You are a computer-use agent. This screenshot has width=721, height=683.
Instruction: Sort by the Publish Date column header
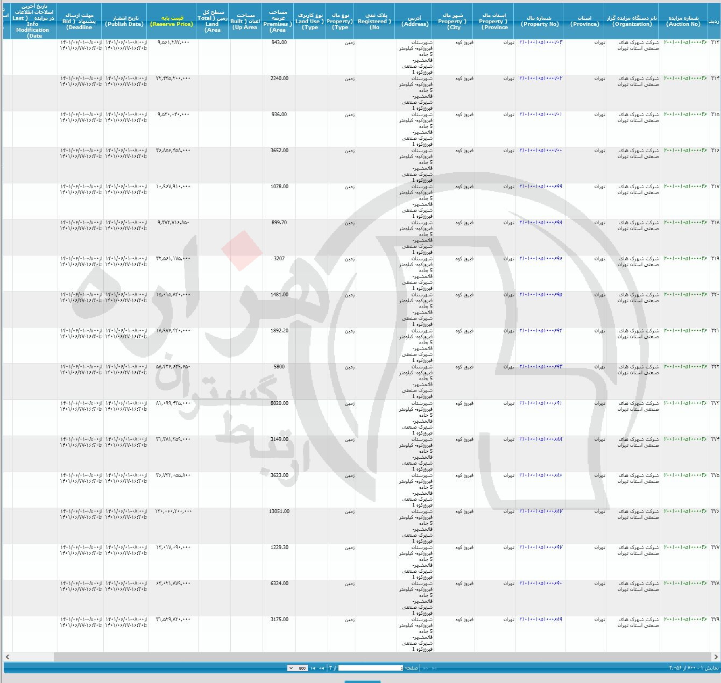[125, 21]
